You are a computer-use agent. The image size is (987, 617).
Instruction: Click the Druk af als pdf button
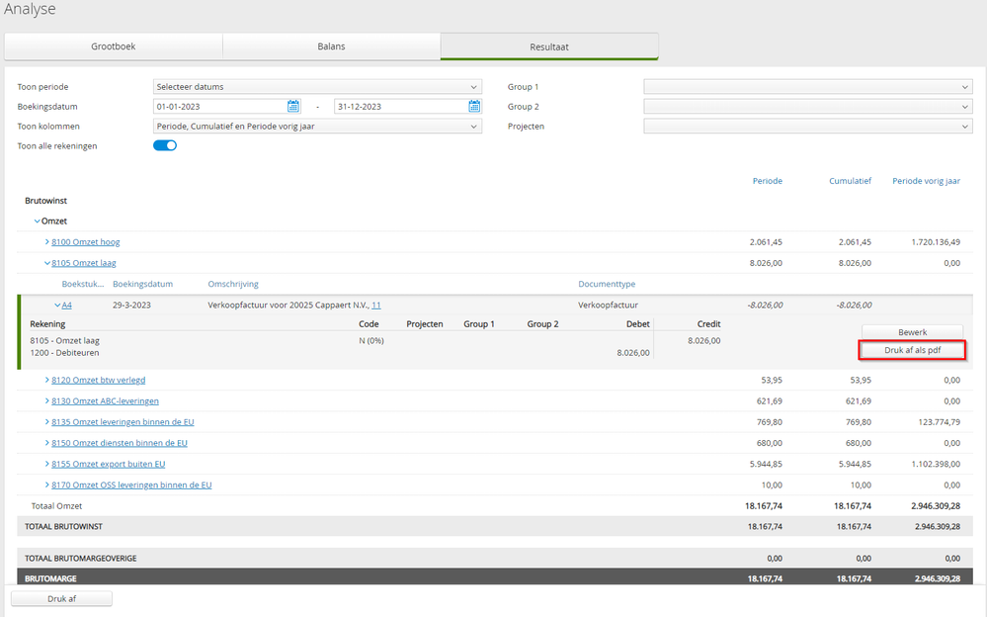tap(912, 350)
